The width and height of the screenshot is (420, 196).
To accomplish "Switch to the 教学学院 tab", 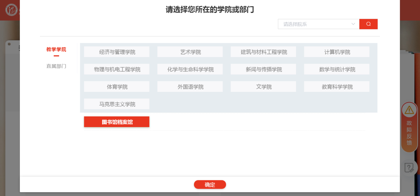I will [x=56, y=49].
